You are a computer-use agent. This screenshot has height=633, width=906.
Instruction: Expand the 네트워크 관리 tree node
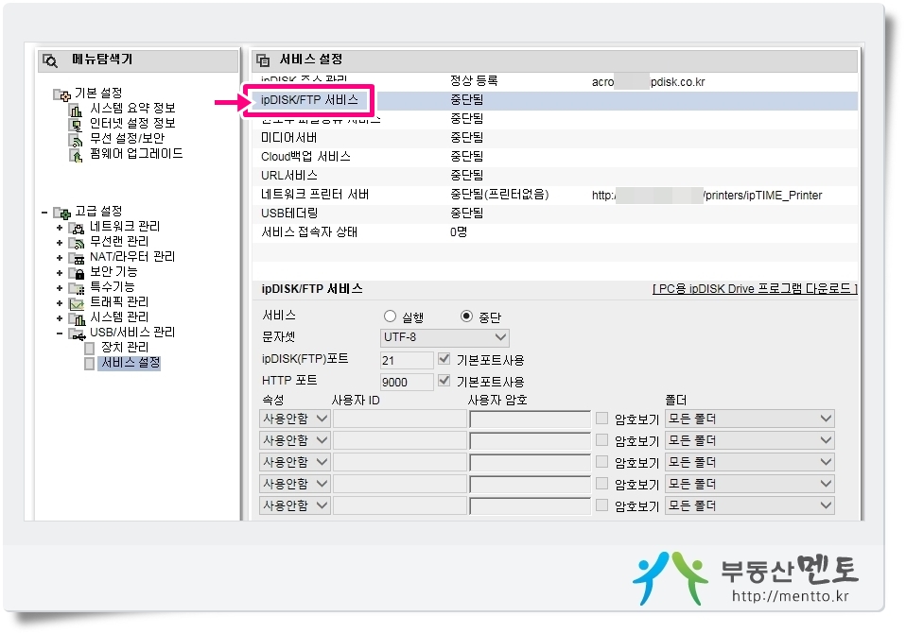pyautogui.click(x=60, y=228)
